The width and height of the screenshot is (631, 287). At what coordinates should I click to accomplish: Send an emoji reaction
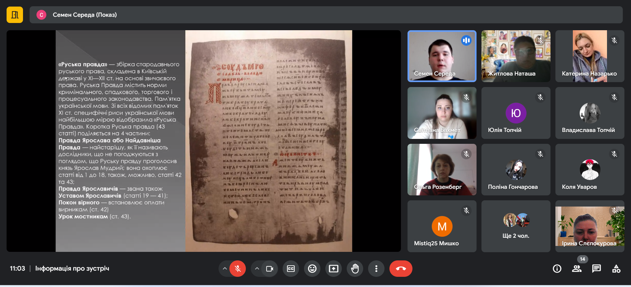click(x=312, y=269)
